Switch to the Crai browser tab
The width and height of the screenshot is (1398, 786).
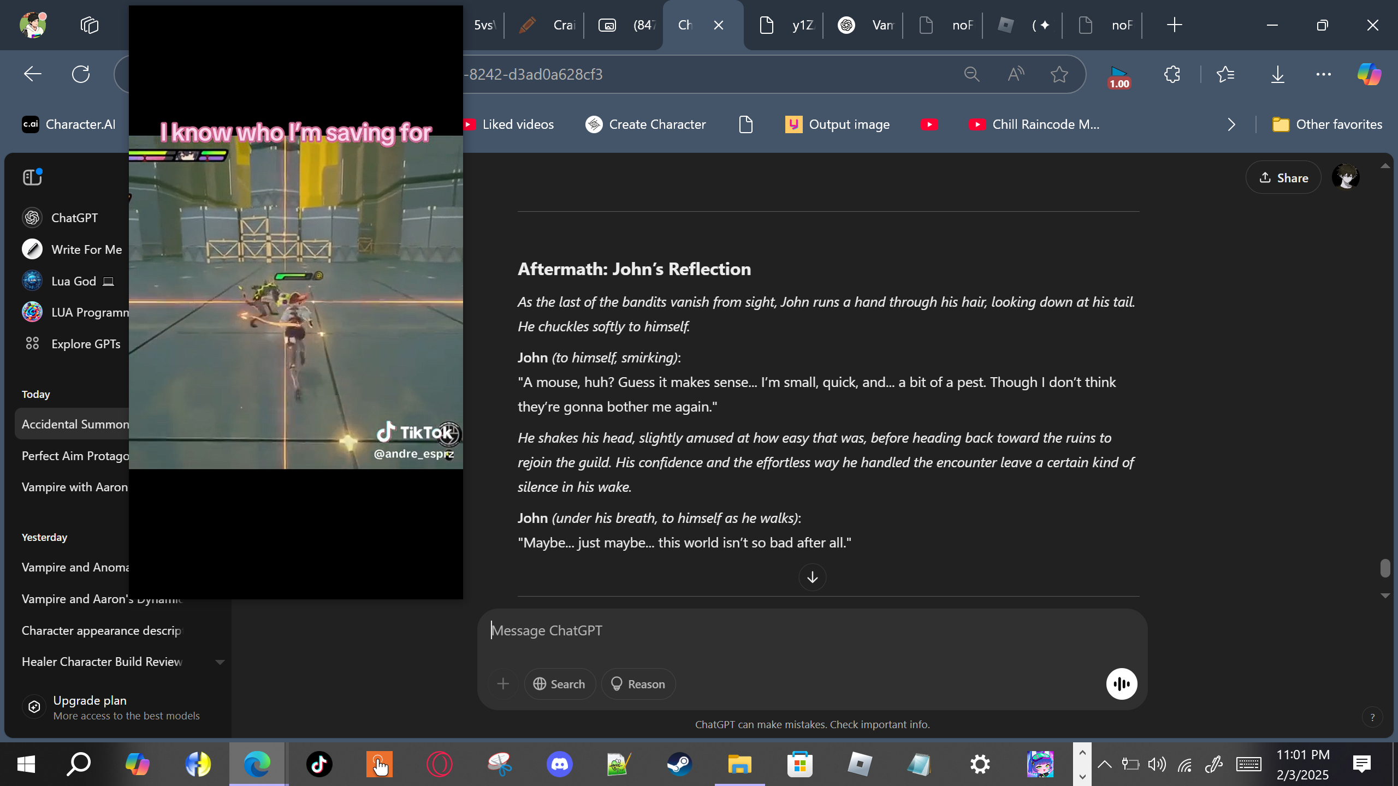coord(545,25)
